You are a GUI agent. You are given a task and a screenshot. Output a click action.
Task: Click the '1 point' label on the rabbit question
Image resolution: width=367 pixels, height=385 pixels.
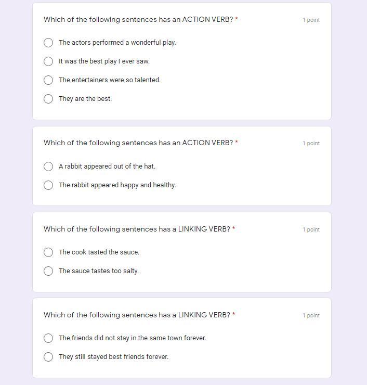pyautogui.click(x=311, y=143)
